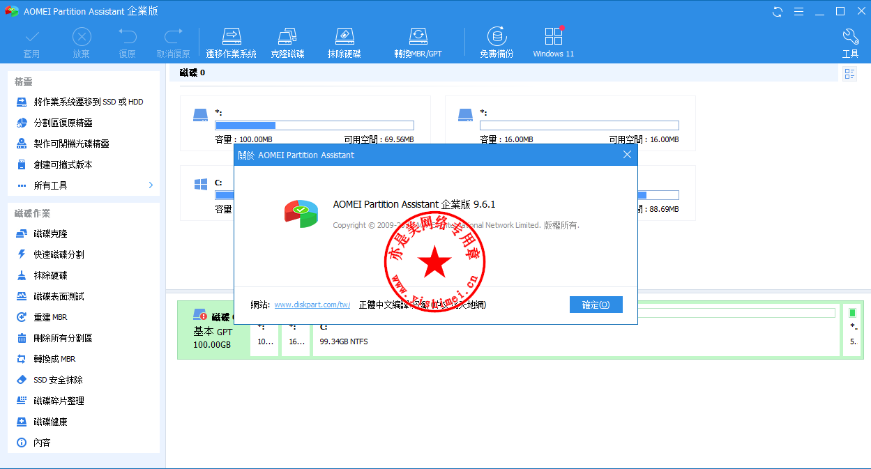The height and width of the screenshot is (469, 871).
Task: Click the Windows 11 toolbar icon
Action: pos(553,43)
